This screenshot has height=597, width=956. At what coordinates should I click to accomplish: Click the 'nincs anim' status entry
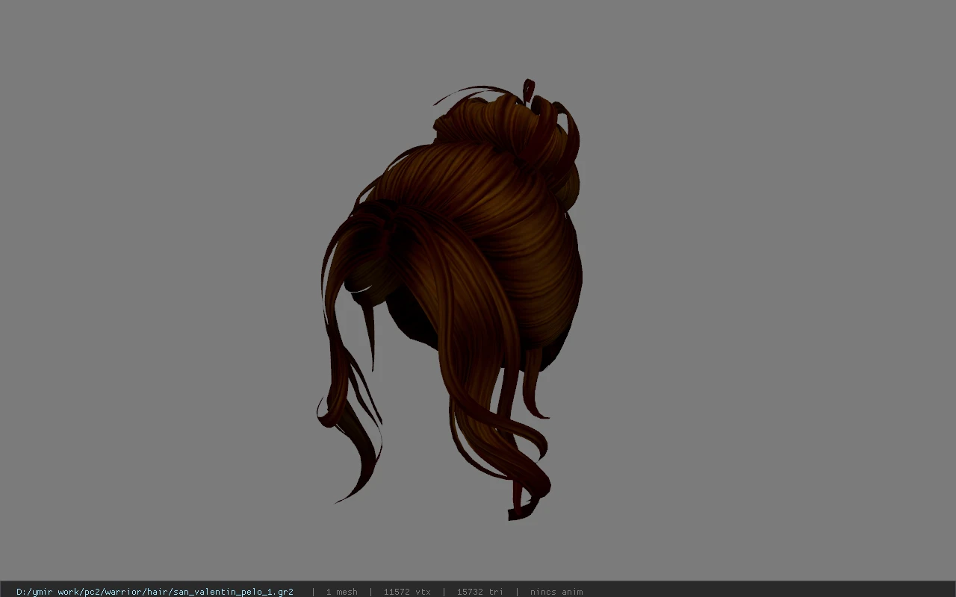pos(556,592)
